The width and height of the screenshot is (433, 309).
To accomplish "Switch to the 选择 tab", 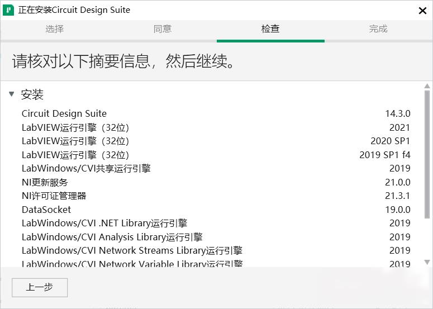I will click(x=54, y=28).
